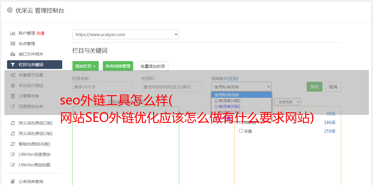The width and height of the screenshot is (373, 185).
Task: Click the book icon for 公有词库查询
Action: tap(13, 182)
